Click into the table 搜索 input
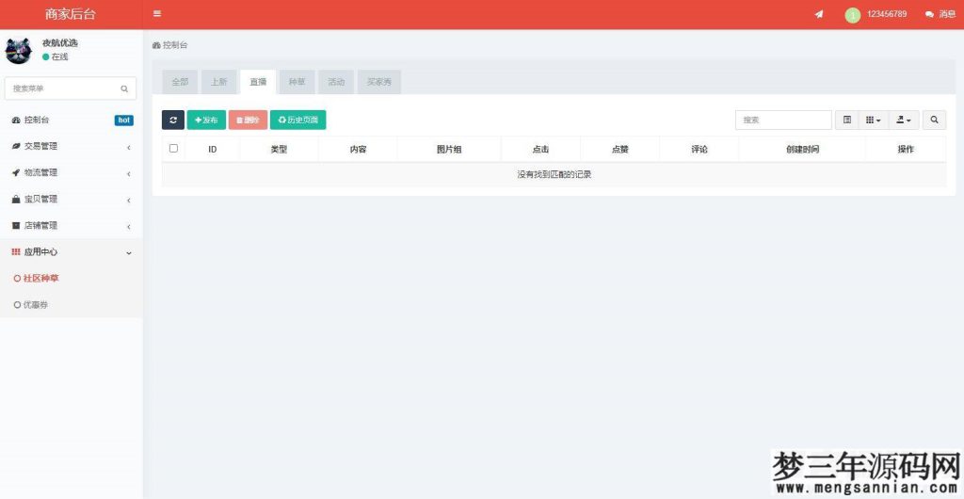Image resolution: width=964 pixels, height=499 pixels. pos(783,121)
